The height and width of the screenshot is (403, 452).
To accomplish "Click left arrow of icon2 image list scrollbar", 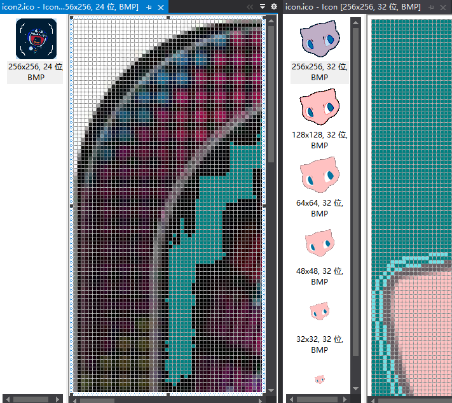I will 8,399.
